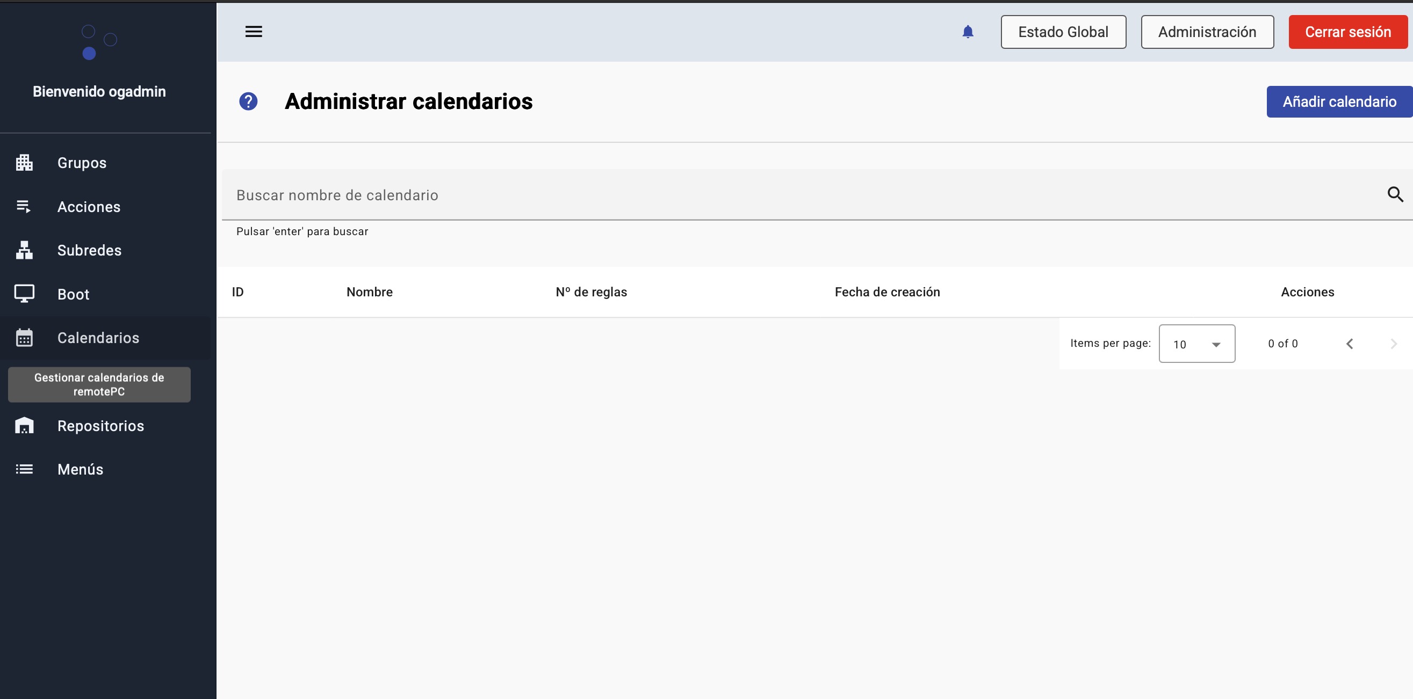
Task: Click the Repositorios warehouse icon
Action: click(24, 426)
